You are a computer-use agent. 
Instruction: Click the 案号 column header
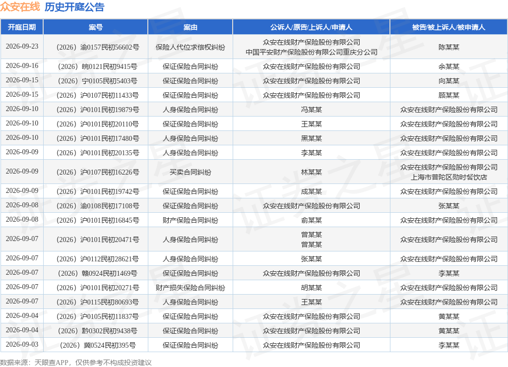click(x=96, y=27)
